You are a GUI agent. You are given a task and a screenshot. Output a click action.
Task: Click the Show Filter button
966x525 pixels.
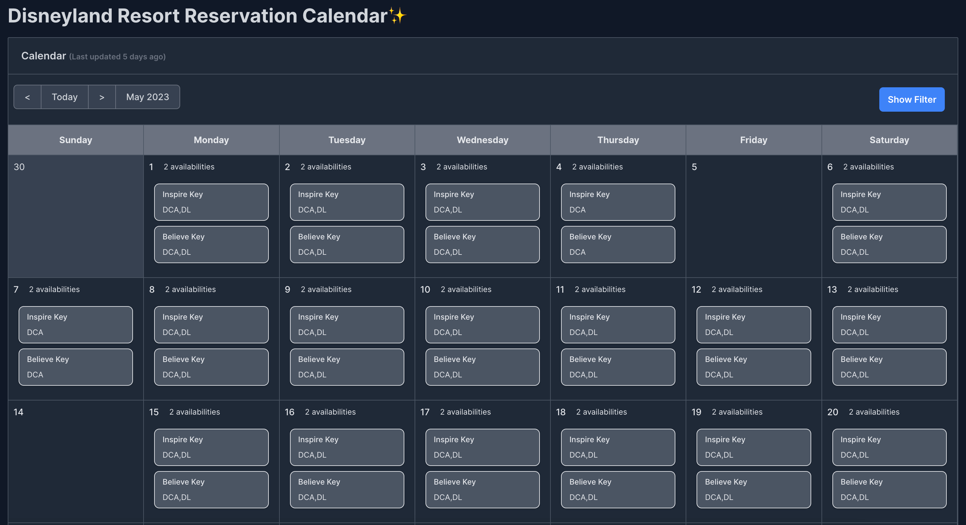pyautogui.click(x=912, y=99)
